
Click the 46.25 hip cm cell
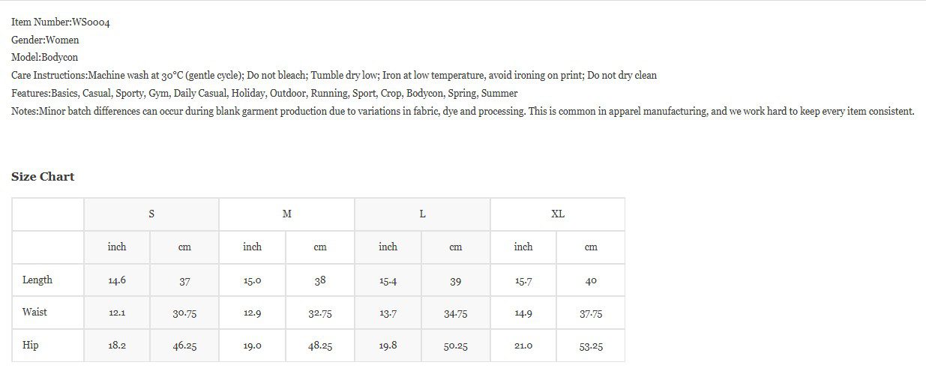[184, 346]
